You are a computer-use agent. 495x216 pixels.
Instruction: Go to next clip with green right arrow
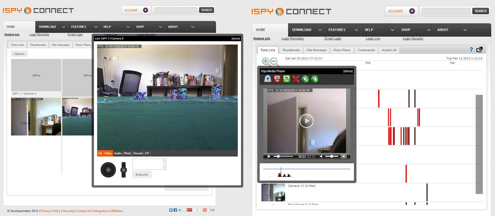click(315, 79)
